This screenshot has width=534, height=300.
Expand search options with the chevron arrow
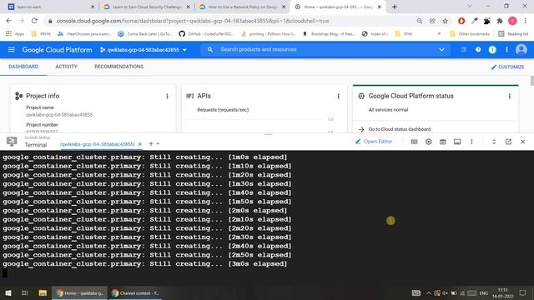(441, 50)
